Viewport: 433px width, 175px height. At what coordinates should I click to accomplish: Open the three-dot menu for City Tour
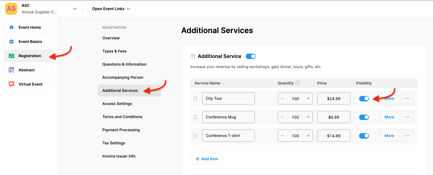407,98
